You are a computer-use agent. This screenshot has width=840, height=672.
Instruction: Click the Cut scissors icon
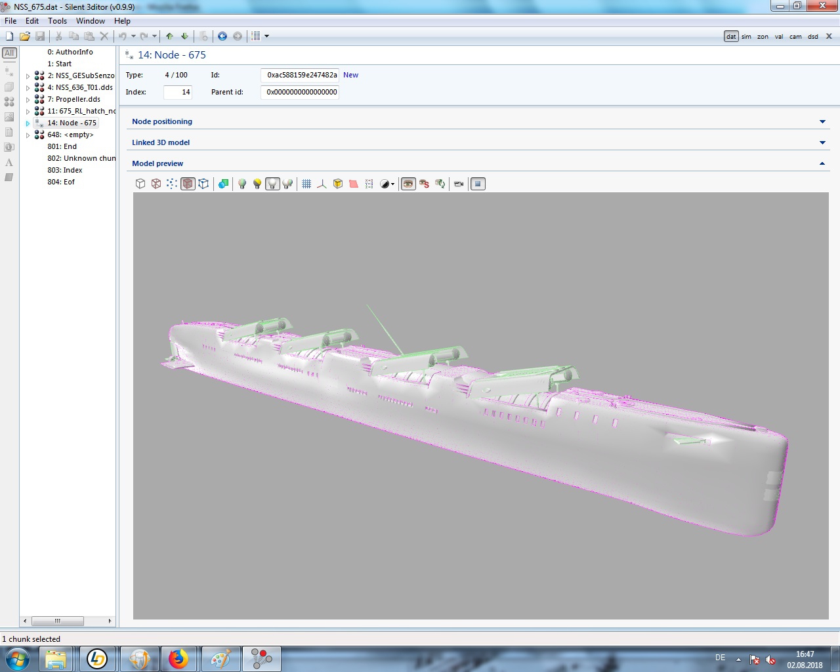point(58,36)
